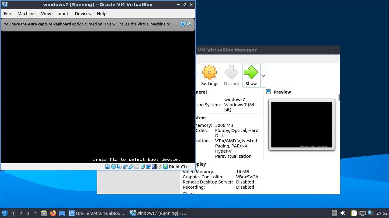Screen dimensions: 389x218
Task: Click the show desktop icon in taskbar
Action: [x=62, y=213]
